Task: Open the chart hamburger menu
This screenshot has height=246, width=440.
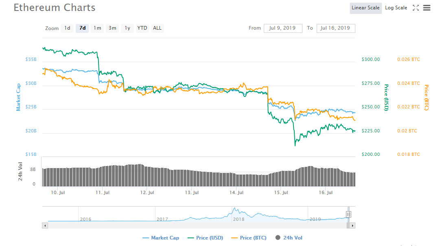Action: pyautogui.click(x=427, y=8)
